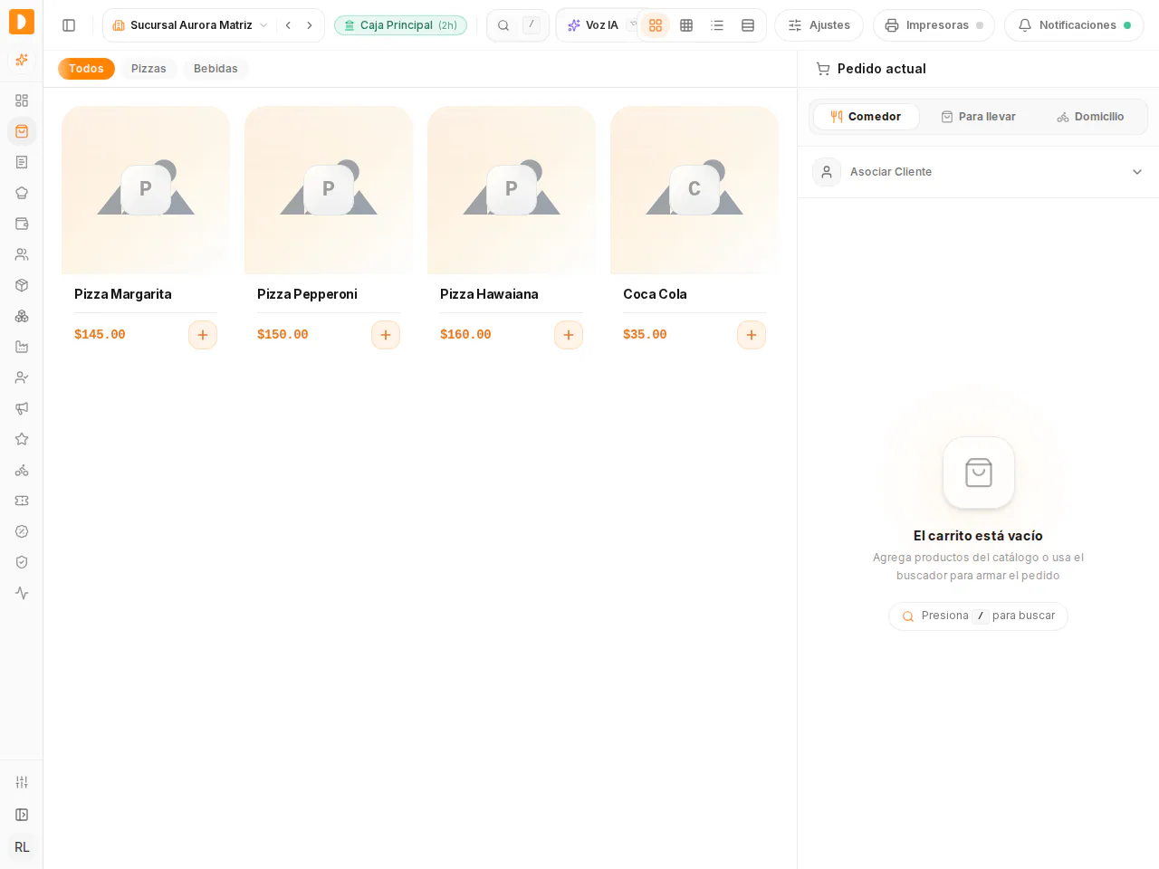Open the ticket coupons icon in sidebar
The width and height of the screenshot is (1159, 869).
coord(22,501)
